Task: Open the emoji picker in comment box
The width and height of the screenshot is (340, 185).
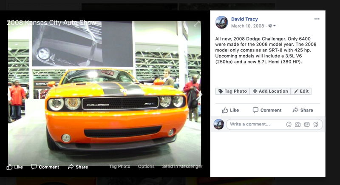Action: (x=289, y=125)
